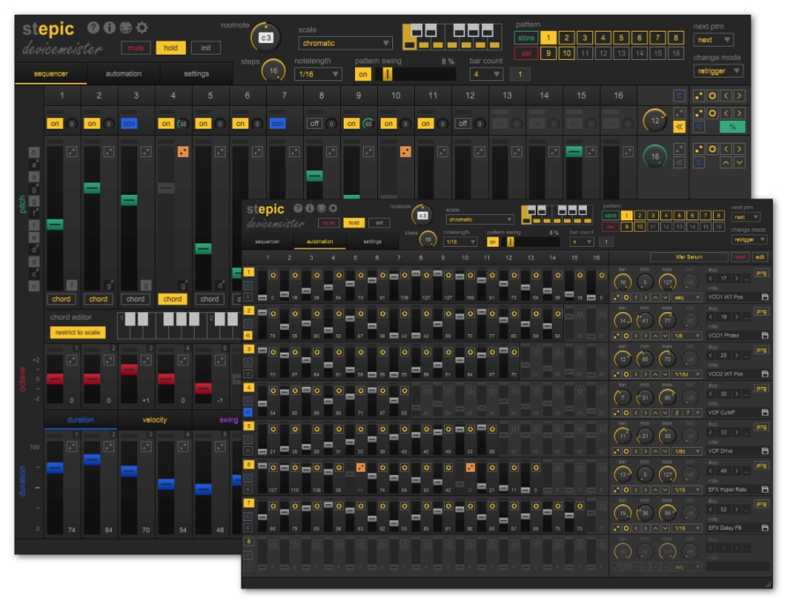Switch to the settings tab in the back window

(196, 74)
